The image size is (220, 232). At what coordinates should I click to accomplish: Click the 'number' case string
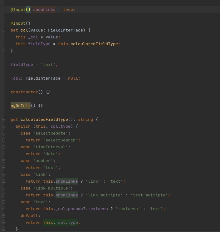(x=43, y=161)
